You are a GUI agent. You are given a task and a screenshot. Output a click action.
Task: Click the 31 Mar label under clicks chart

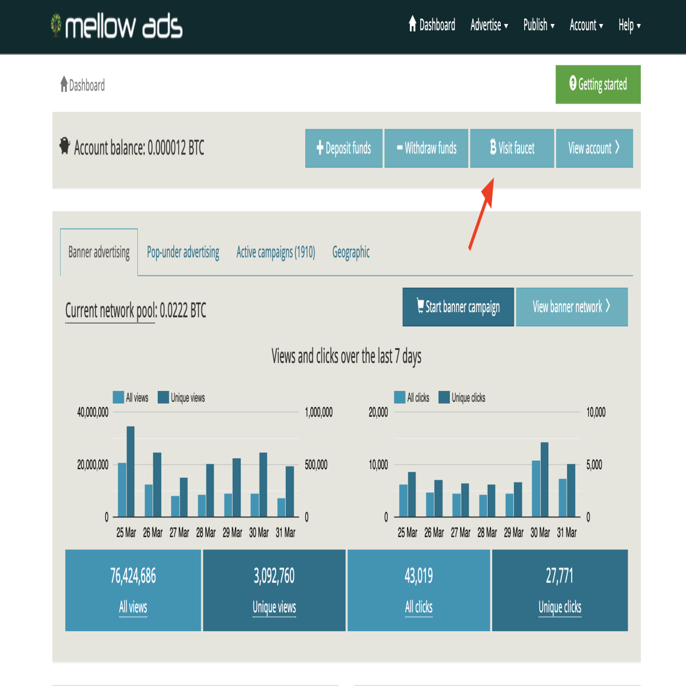click(x=567, y=532)
